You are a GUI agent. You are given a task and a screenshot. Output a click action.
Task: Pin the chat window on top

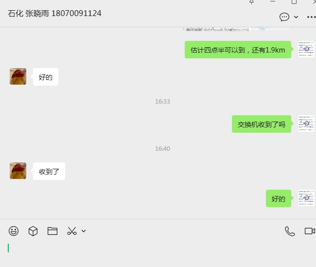[x=251, y=2]
